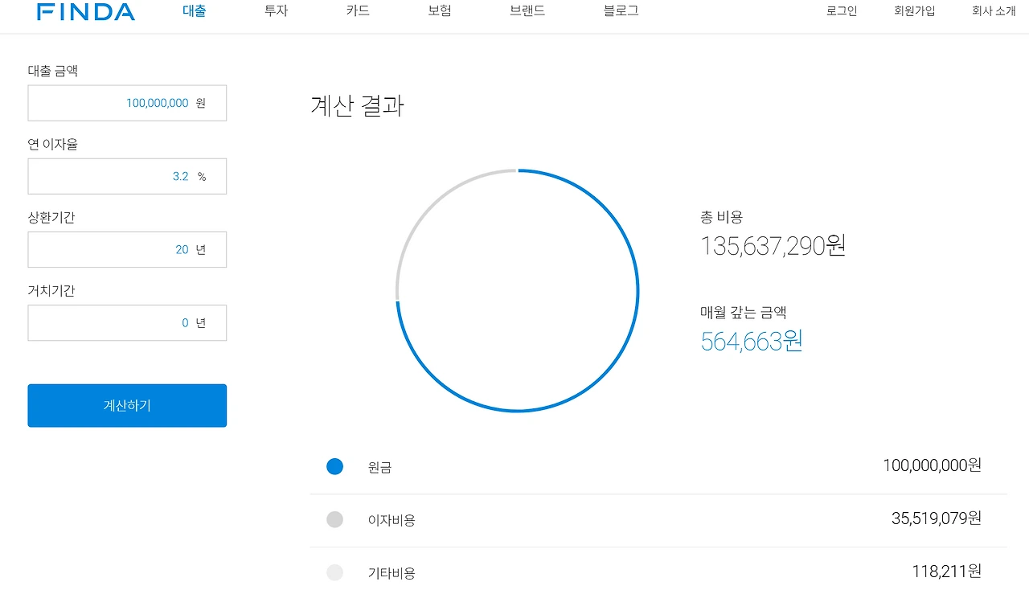Select the blue 원금 legend dot
Viewport: 1029px width, 590px height.
tap(334, 466)
